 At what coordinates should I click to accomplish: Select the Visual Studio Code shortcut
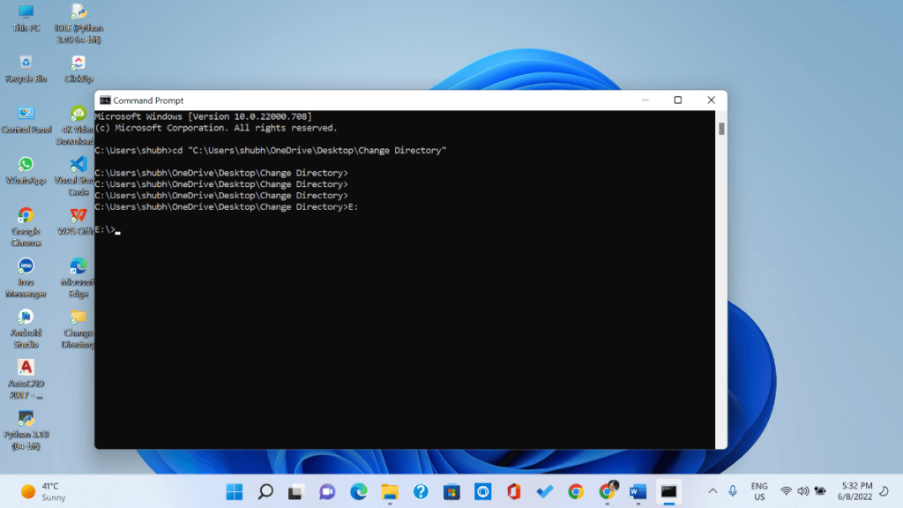[x=76, y=176]
